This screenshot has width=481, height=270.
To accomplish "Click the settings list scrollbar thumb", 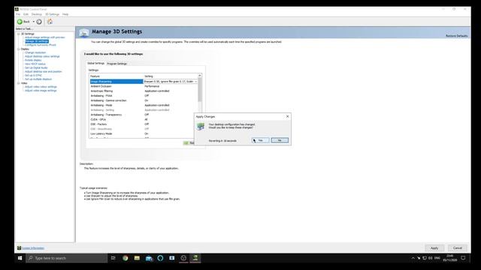I will pos(200,90).
